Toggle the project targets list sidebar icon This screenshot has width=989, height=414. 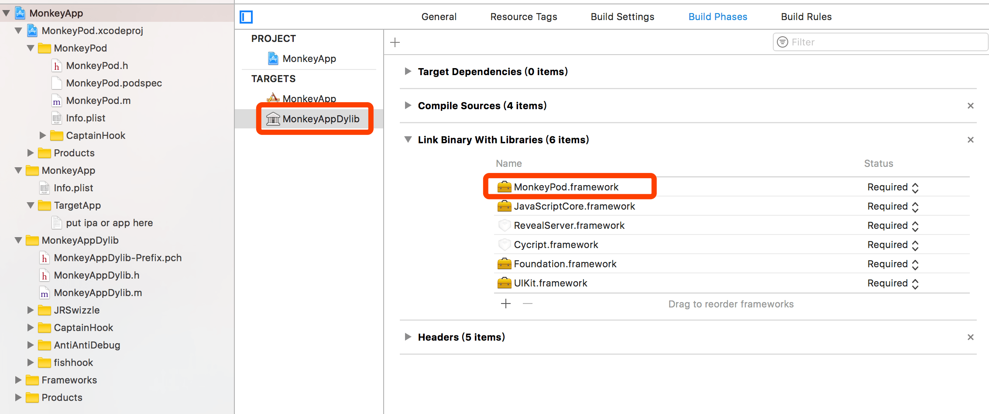[x=246, y=17]
